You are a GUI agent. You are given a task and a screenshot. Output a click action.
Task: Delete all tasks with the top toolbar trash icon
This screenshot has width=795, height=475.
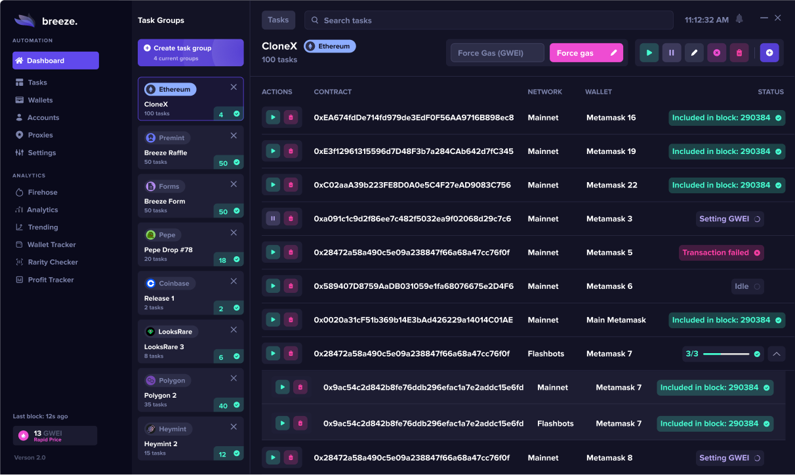click(739, 53)
